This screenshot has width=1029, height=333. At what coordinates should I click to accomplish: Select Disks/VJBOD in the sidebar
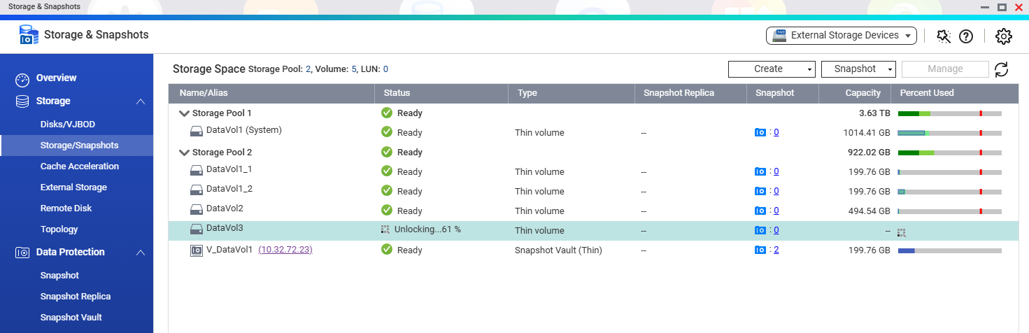(67, 125)
